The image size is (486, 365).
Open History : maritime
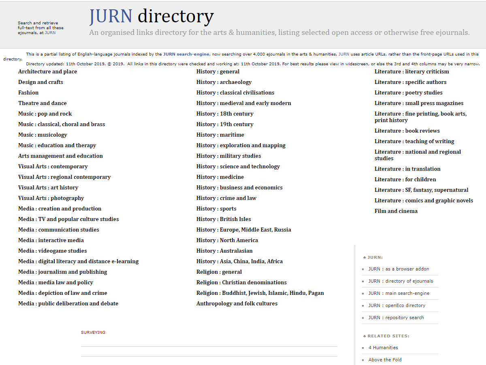220,135
